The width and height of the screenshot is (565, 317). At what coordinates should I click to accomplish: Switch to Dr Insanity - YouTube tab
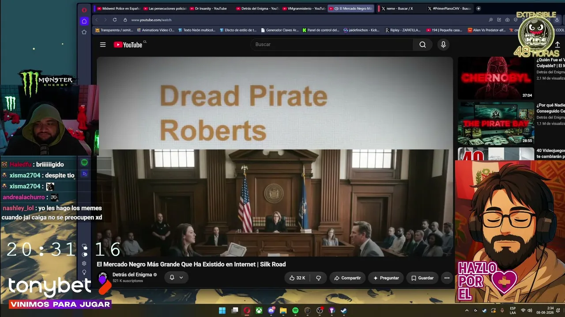pyautogui.click(x=211, y=8)
